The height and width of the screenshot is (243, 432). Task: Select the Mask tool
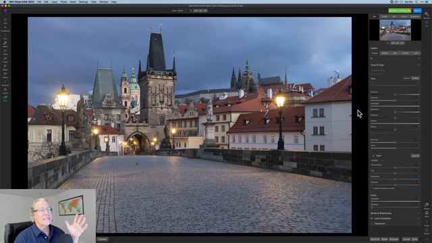(5, 67)
